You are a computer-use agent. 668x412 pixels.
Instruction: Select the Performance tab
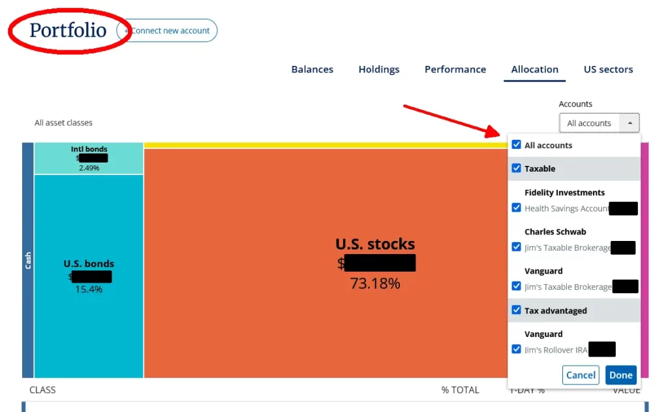pyautogui.click(x=455, y=69)
